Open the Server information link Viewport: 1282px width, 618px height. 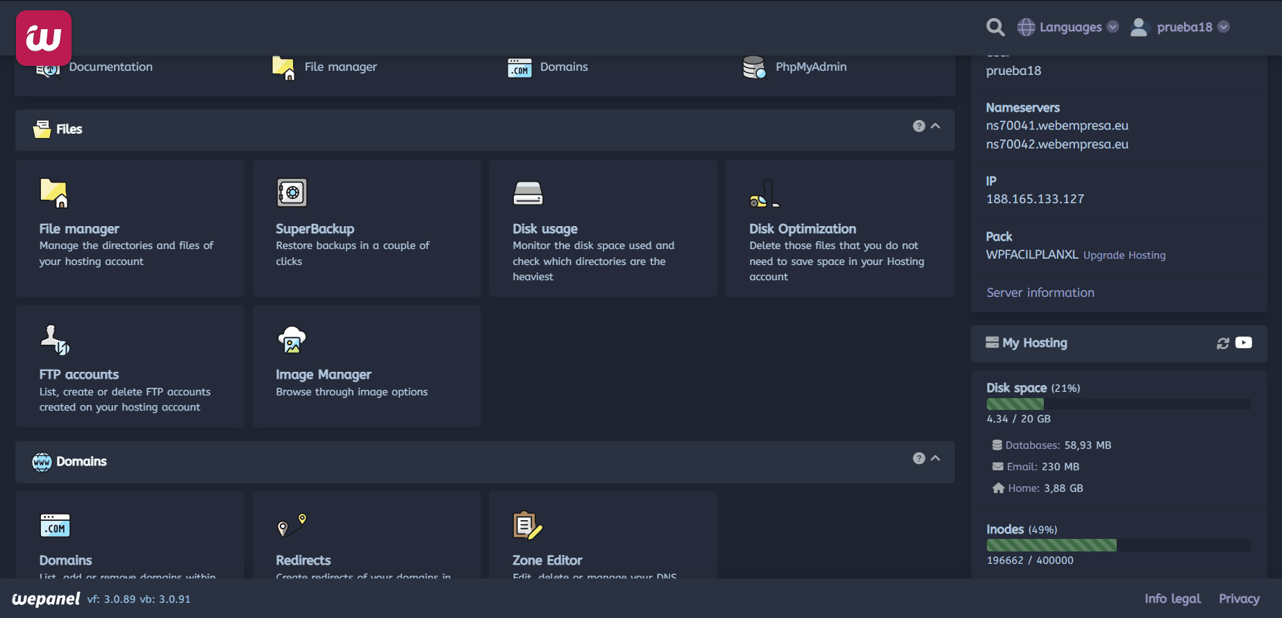(x=1040, y=293)
